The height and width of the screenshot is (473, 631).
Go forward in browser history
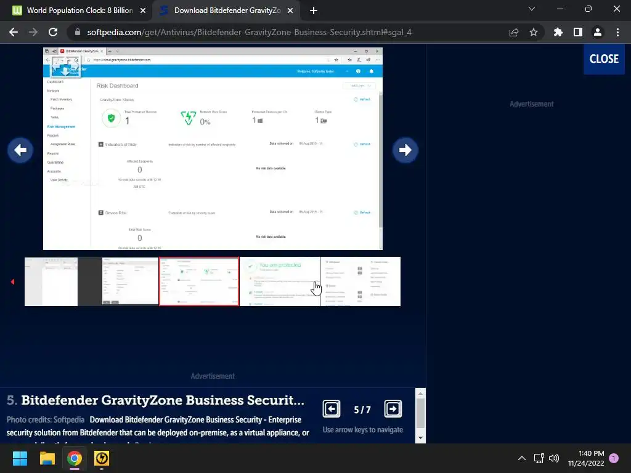coord(33,32)
